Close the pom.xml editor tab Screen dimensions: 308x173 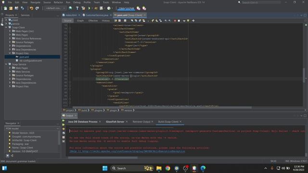tap(145, 15)
